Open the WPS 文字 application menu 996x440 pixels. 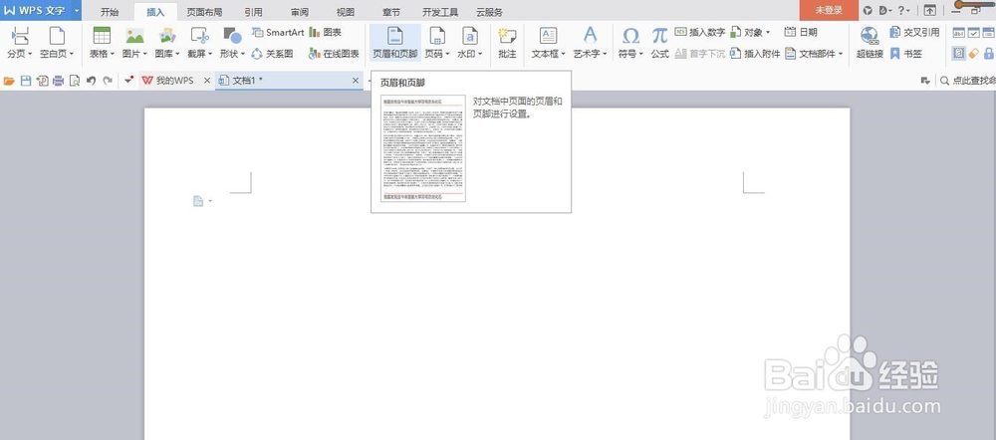[x=41, y=10]
